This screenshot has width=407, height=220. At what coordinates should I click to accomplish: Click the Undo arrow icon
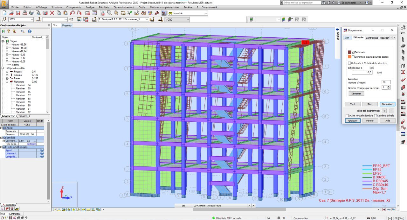pyautogui.click(x=72, y=13)
